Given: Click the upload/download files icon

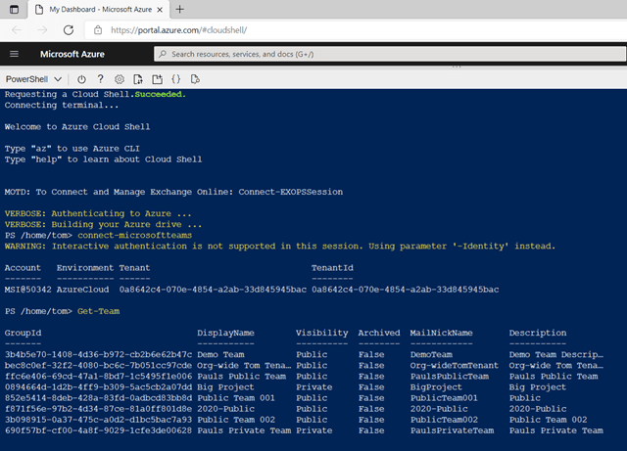Looking at the screenshot, I should pyautogui.click(x=138, y=79).
